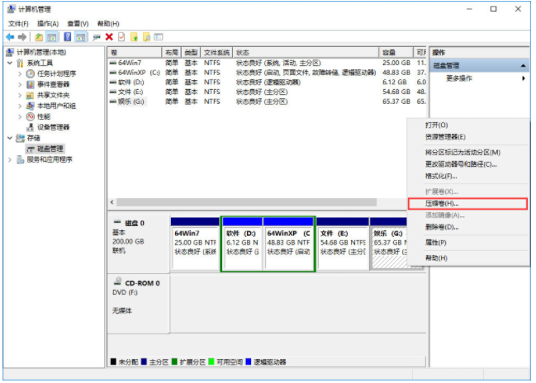Choose Shrink Volume (压缩卷) in context menu
536x383 pixels.
441,203
